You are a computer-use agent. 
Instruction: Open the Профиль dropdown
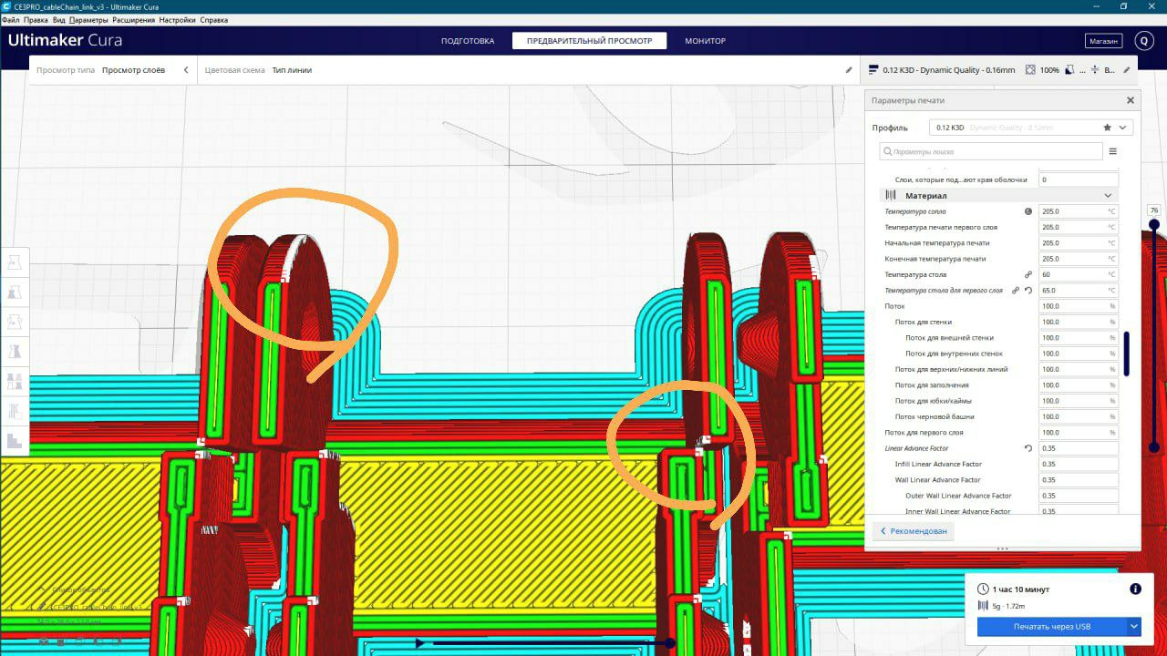[1031, 128]
